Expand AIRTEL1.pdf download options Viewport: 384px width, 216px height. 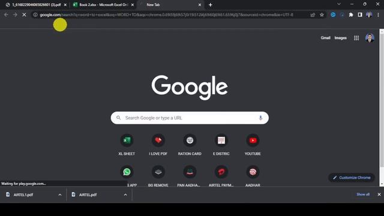tap(60, 194)
